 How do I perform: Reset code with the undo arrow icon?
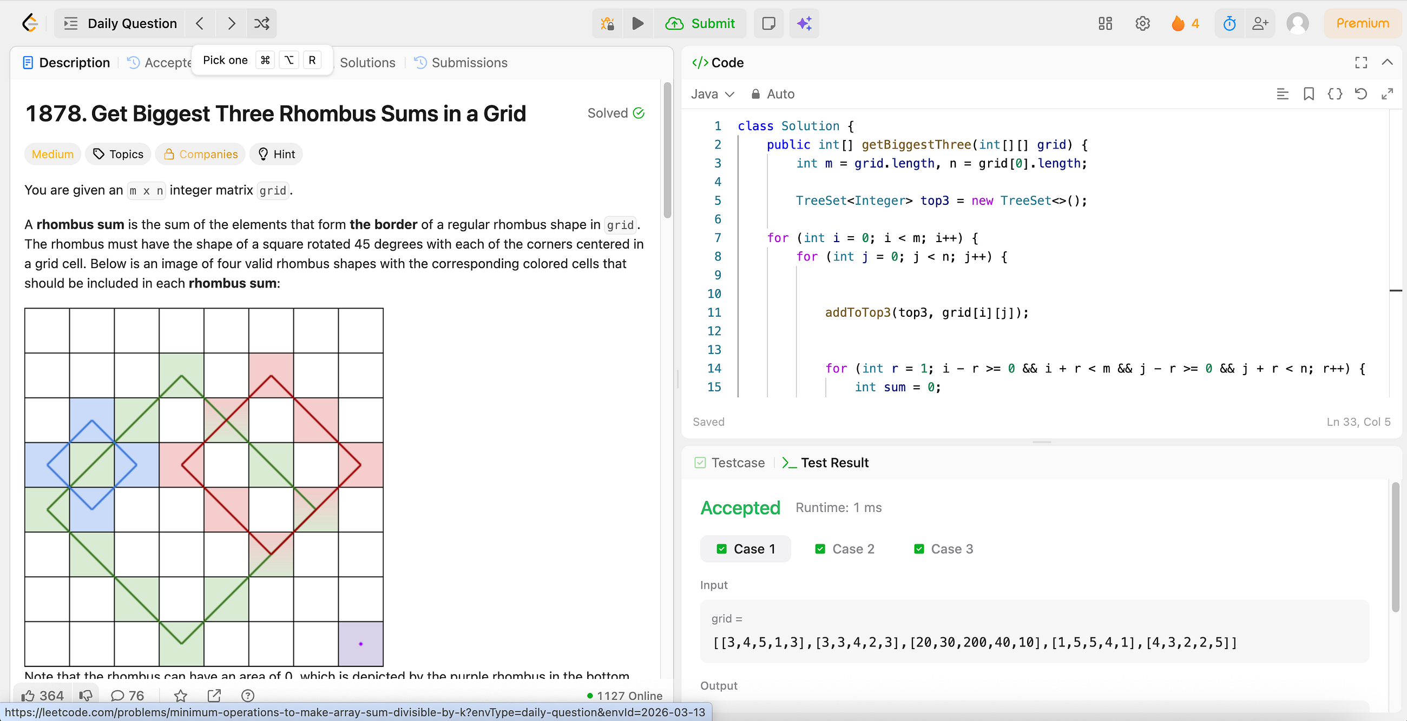click(1361, 94)
